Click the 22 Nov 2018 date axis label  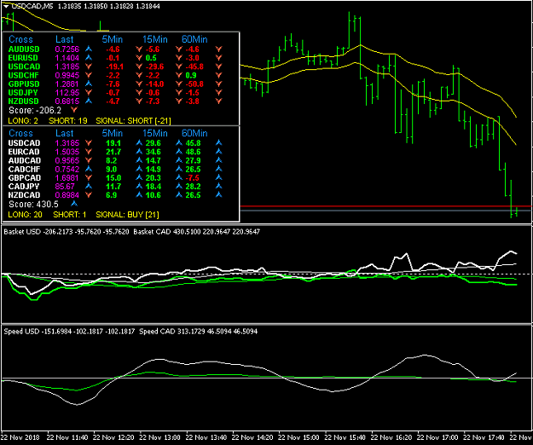point(20,437)
